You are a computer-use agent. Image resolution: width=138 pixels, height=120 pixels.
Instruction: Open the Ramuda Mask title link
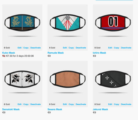tap(56, 53)
